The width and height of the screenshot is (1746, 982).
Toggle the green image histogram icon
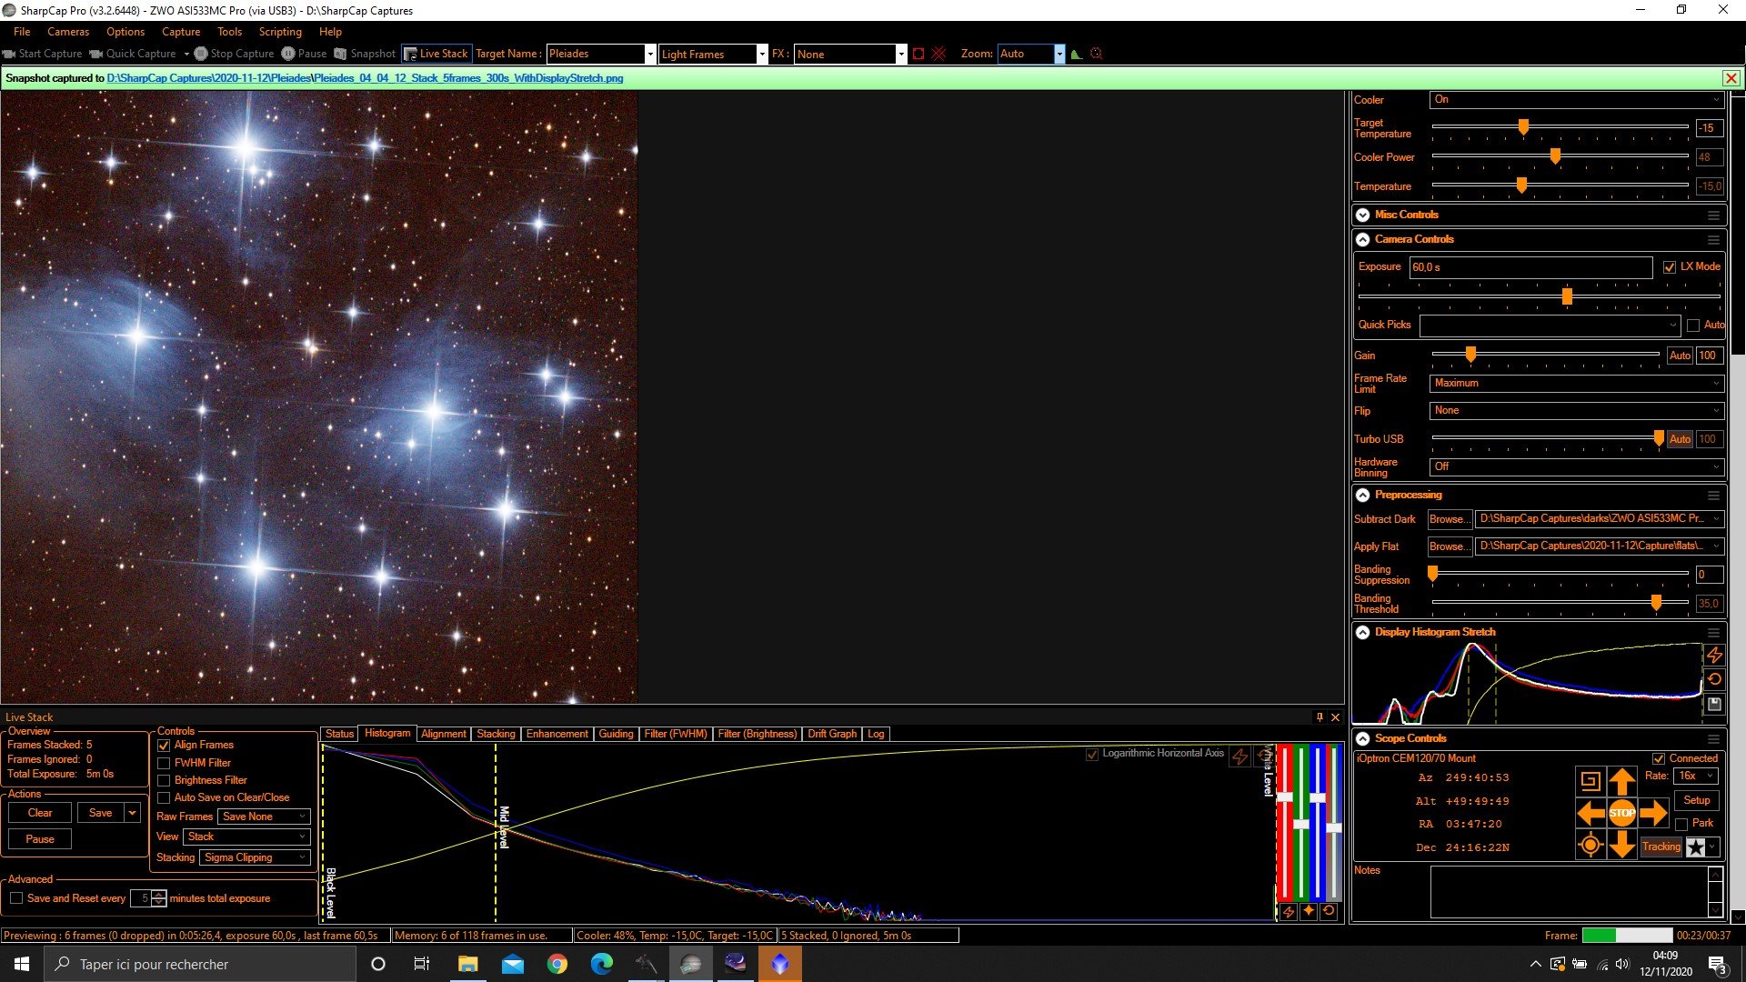tap(1076, 54)
